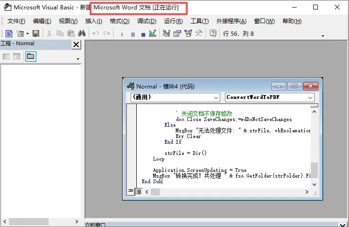Click code window scroll right arrow
Screen dimensions: 349x227
pos(307,192)
